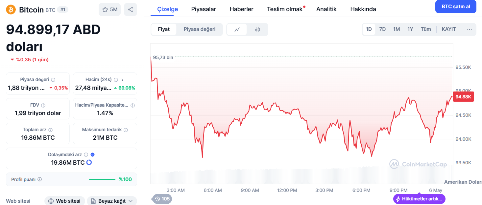Switch chart to candlestick view icon
The image size is (482, 205).
(x=257, y=30)
